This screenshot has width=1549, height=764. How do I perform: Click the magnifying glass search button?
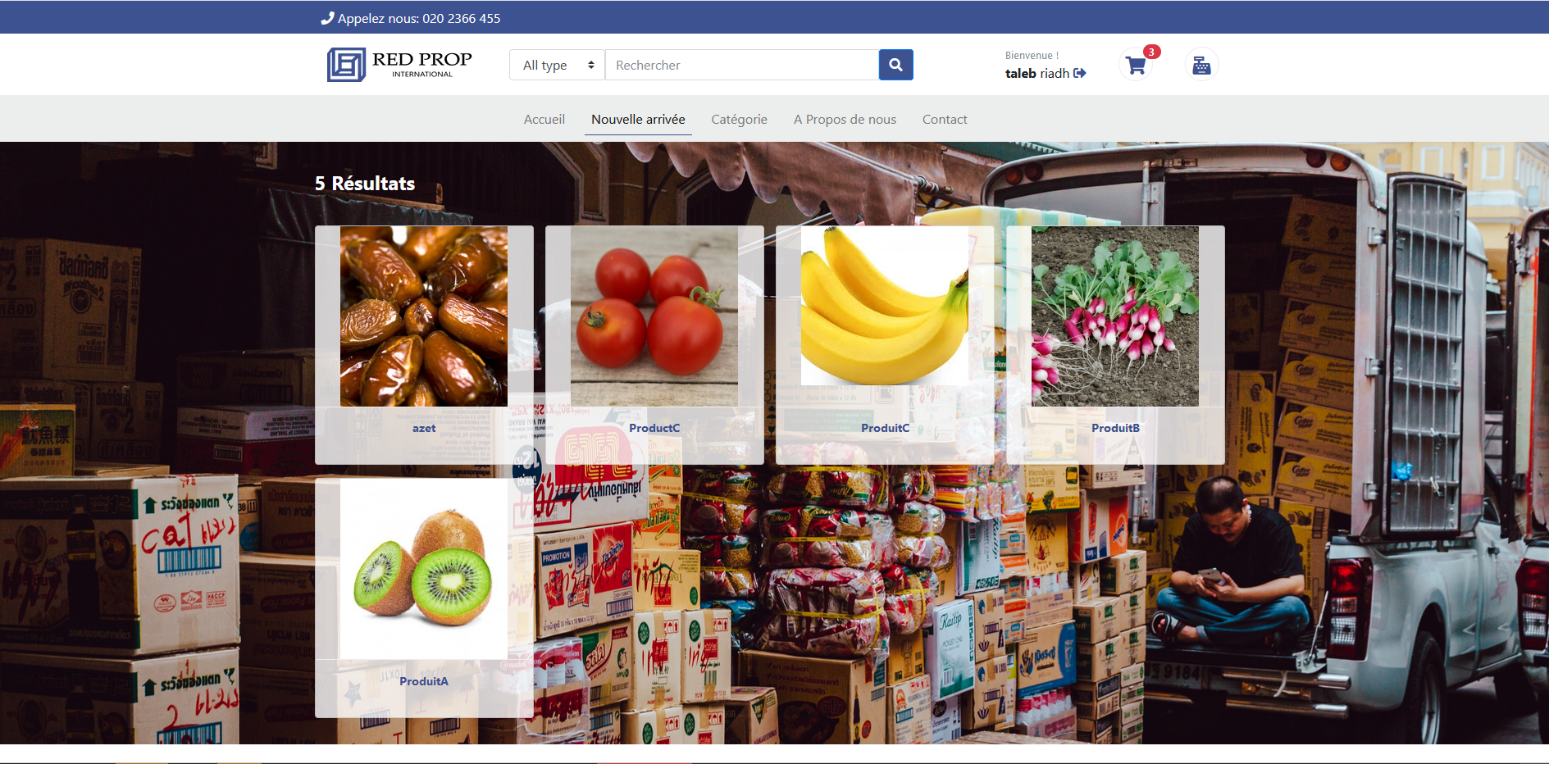tap(895, 65)
